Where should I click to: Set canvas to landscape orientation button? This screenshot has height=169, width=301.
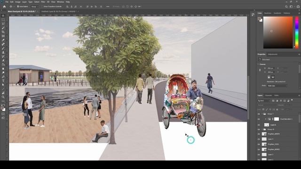click(273, 77)
